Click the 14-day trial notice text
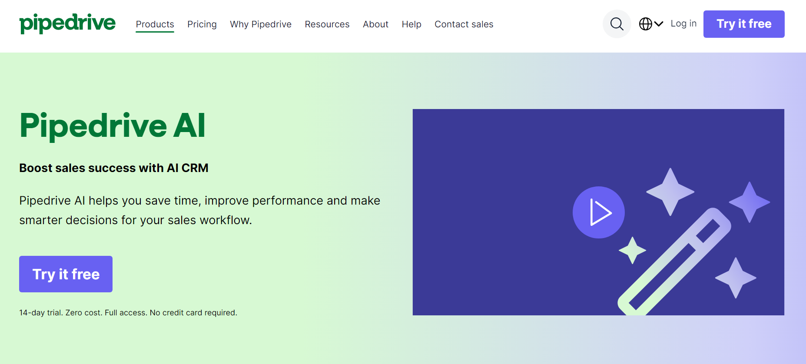This screenshot has width=806, height=364. (x=128, y=313)
